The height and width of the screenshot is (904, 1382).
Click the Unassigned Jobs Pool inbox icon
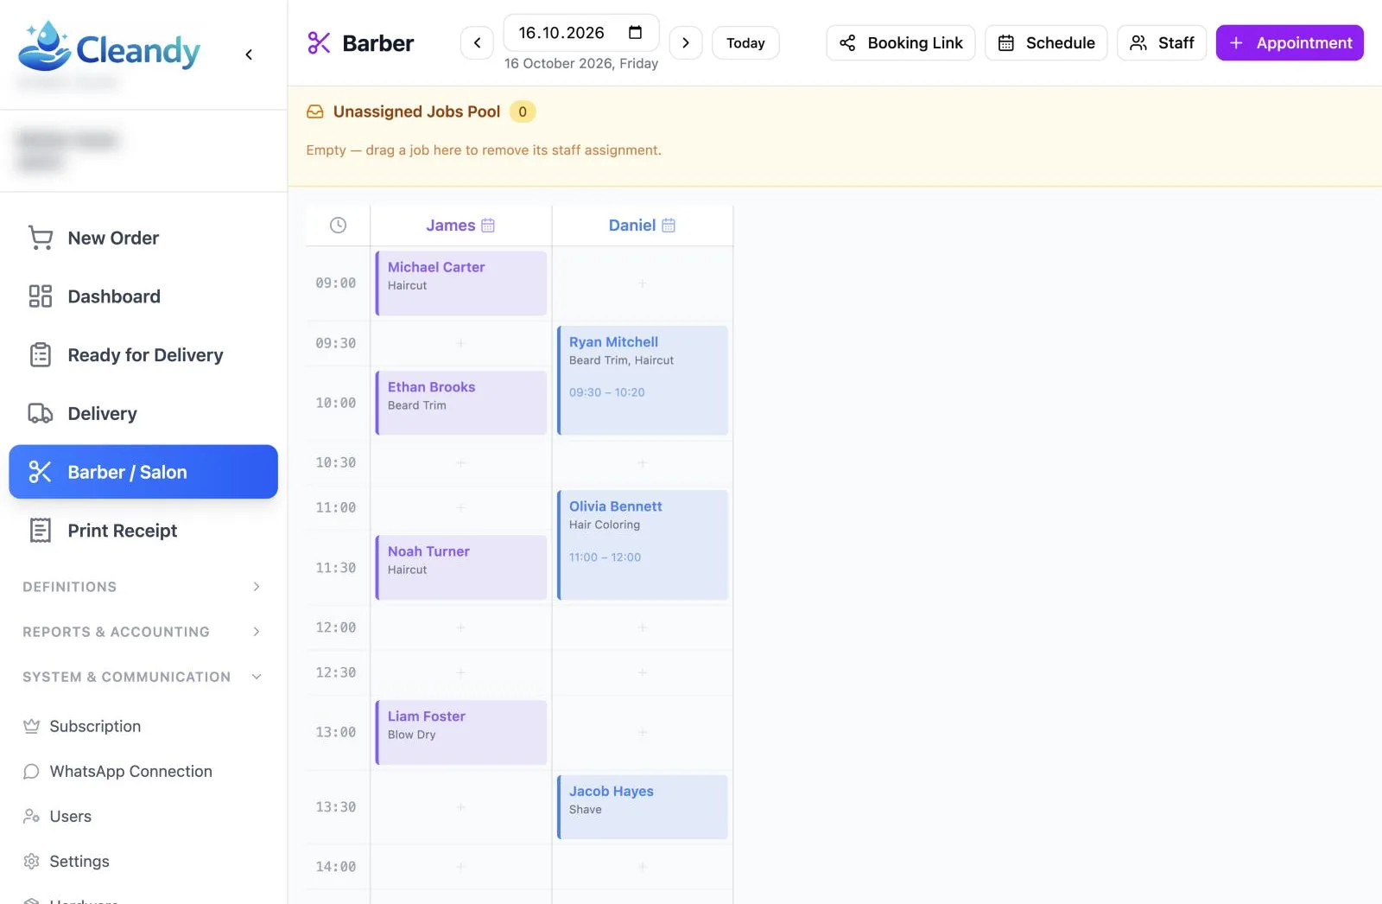[x=315, y=111]
